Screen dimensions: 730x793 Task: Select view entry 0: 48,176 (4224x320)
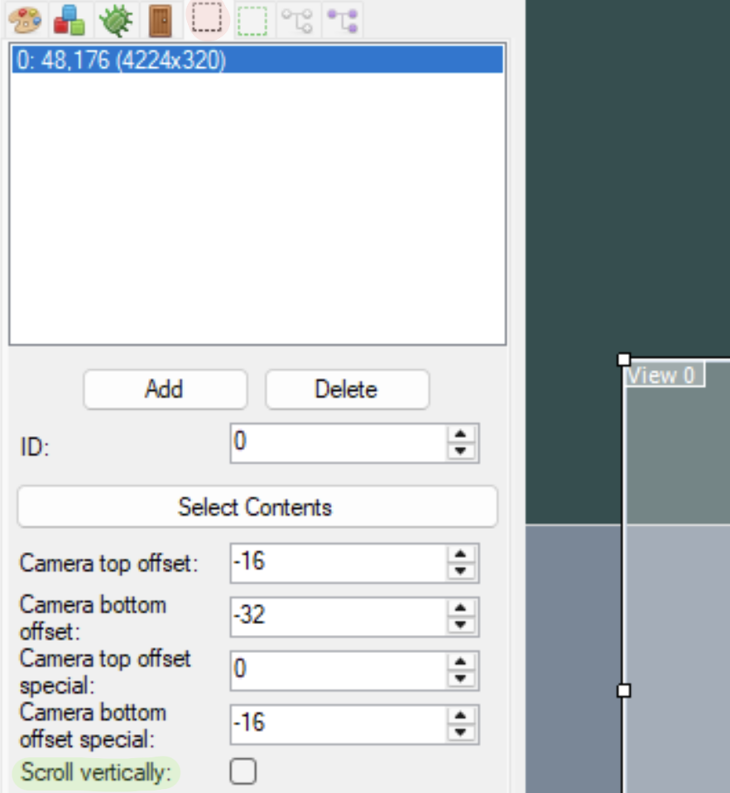tap(258, 60)
